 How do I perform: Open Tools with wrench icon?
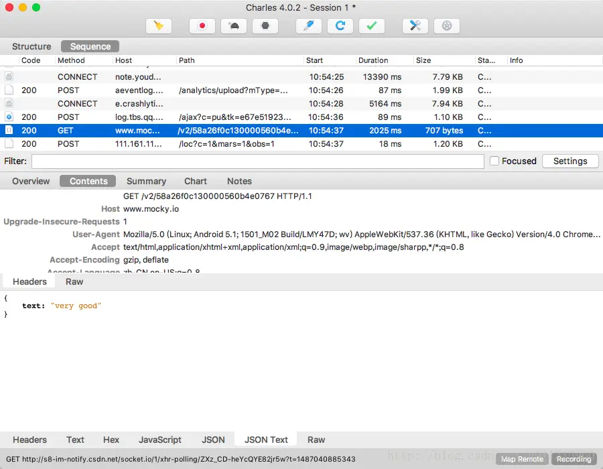click(x=415, y=25)
